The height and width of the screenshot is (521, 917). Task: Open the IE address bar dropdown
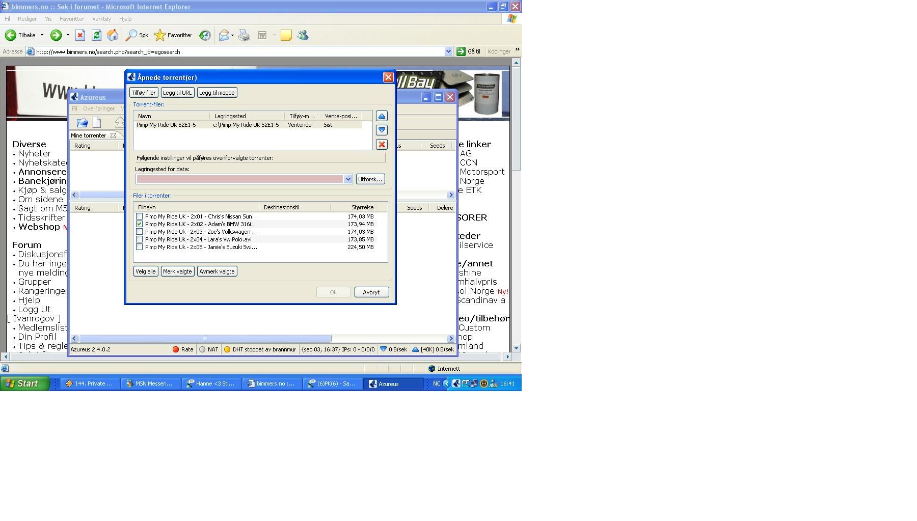448,51
